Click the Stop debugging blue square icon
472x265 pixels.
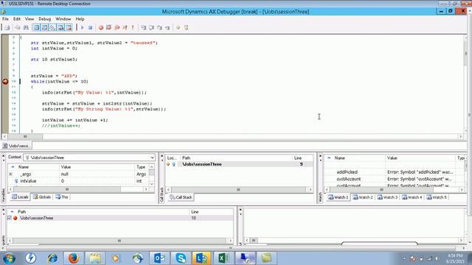(x=90, y=28)
